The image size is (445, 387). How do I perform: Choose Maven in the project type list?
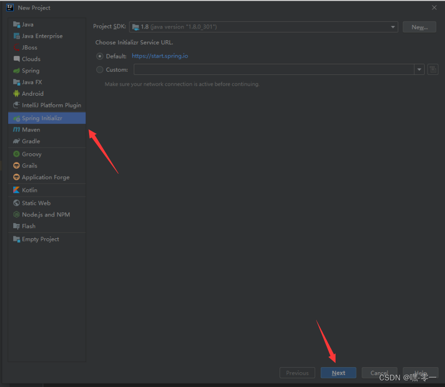click(47, 130)
